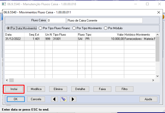Click the horizontal scroll right arrow
Image resolution: width=165 pixels, height=113 pixels.
(x=153, y=80)
